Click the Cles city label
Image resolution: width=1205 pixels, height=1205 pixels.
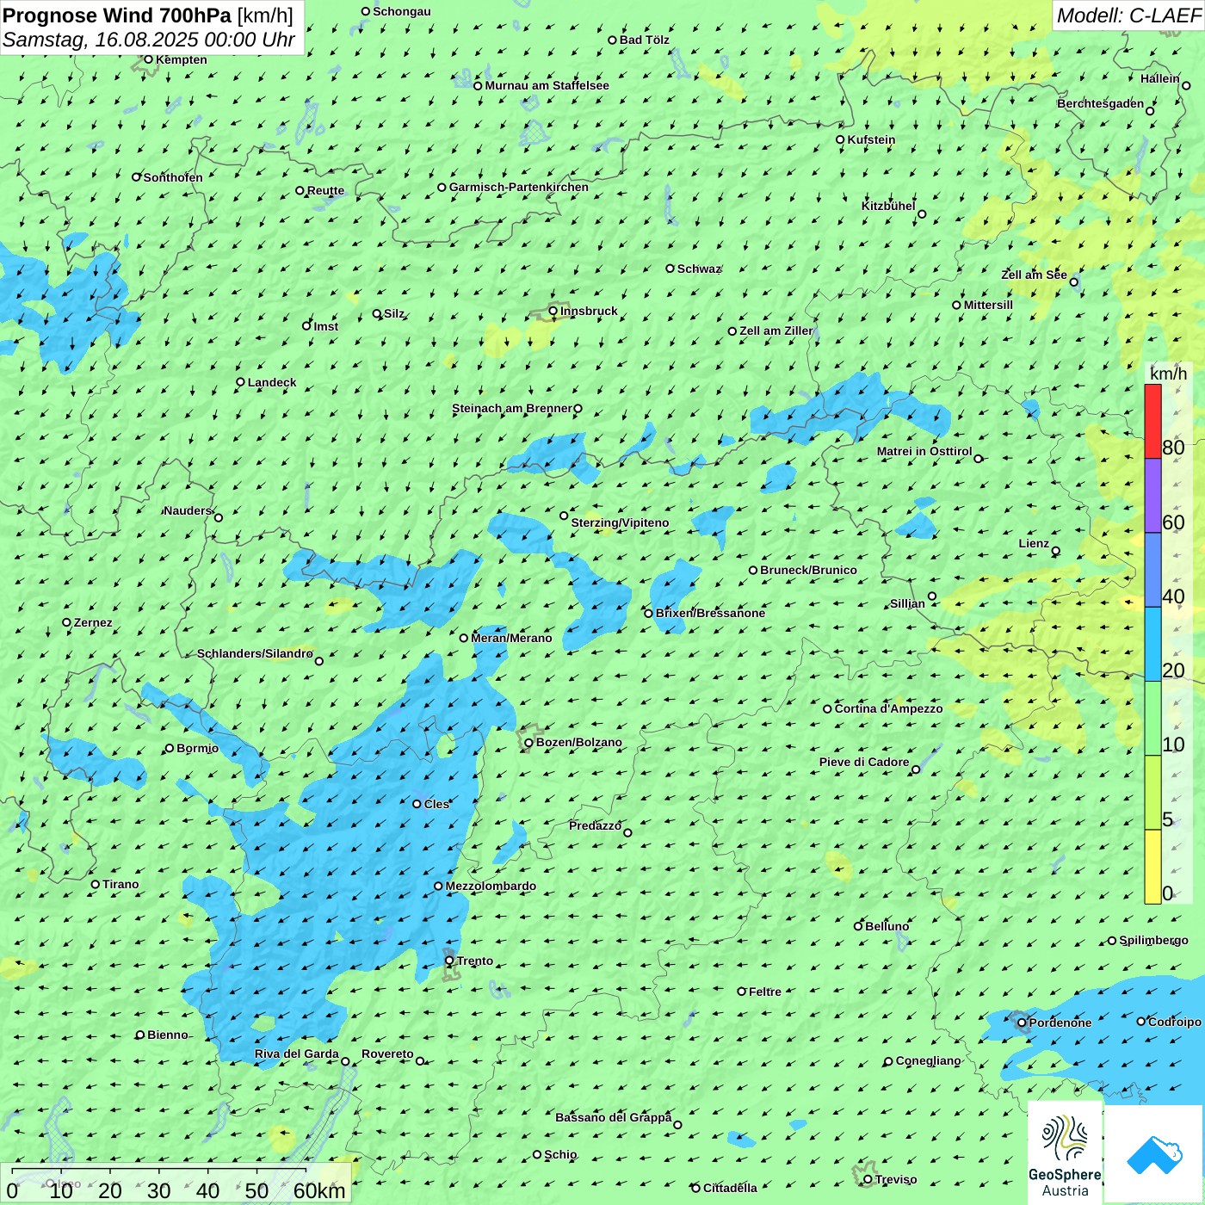[436, 804]
